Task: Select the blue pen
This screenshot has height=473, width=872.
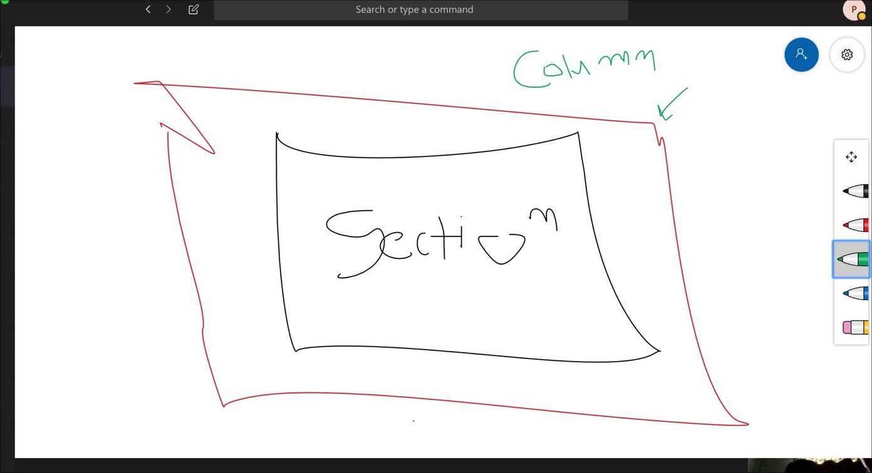Action: [x=855, y=293]
